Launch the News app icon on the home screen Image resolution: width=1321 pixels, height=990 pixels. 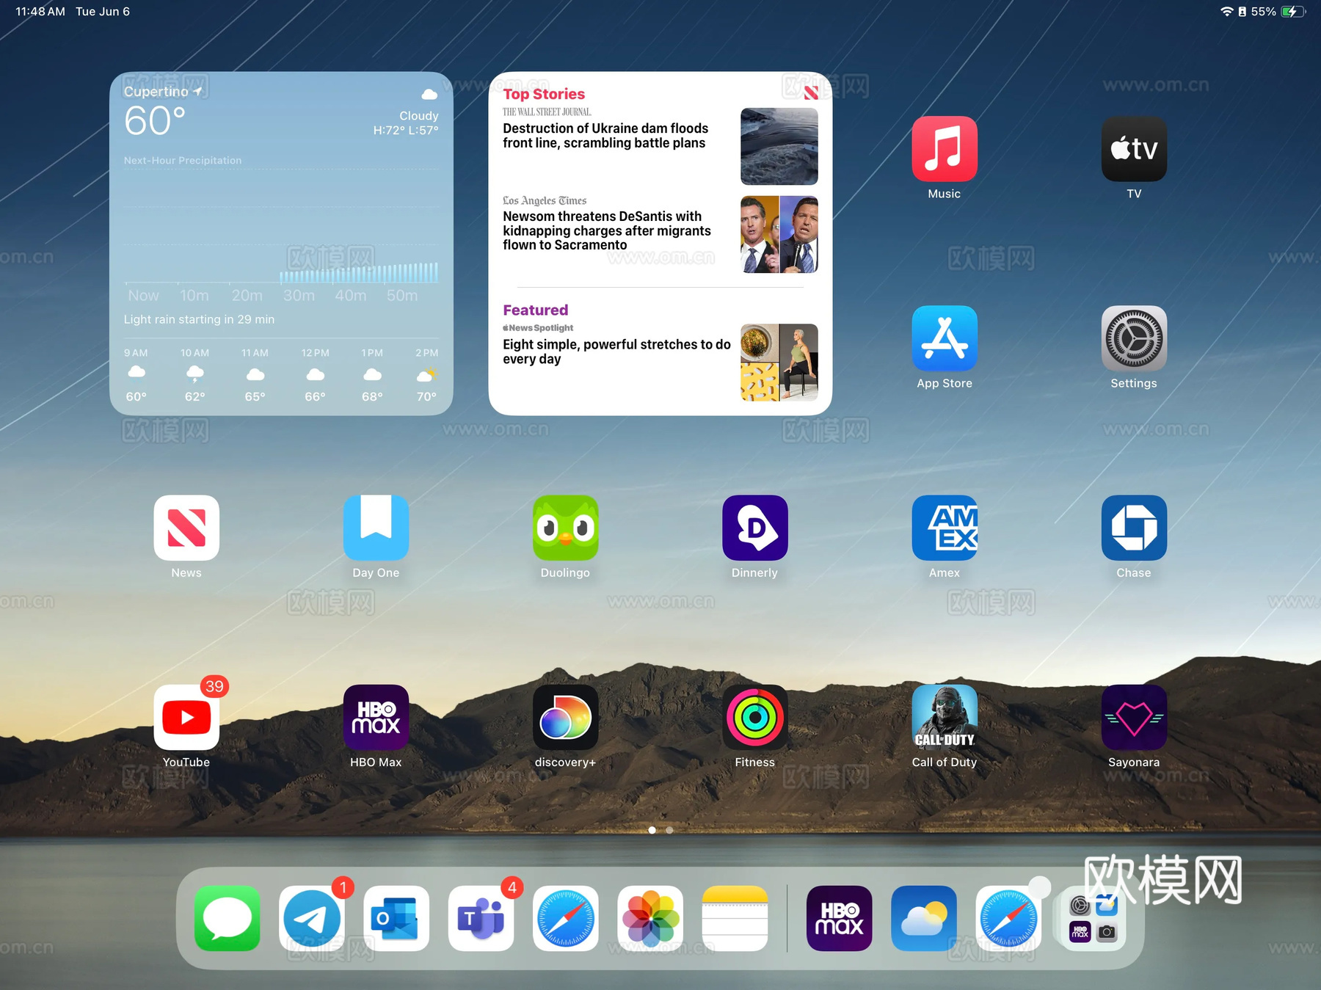click(186, 528)
